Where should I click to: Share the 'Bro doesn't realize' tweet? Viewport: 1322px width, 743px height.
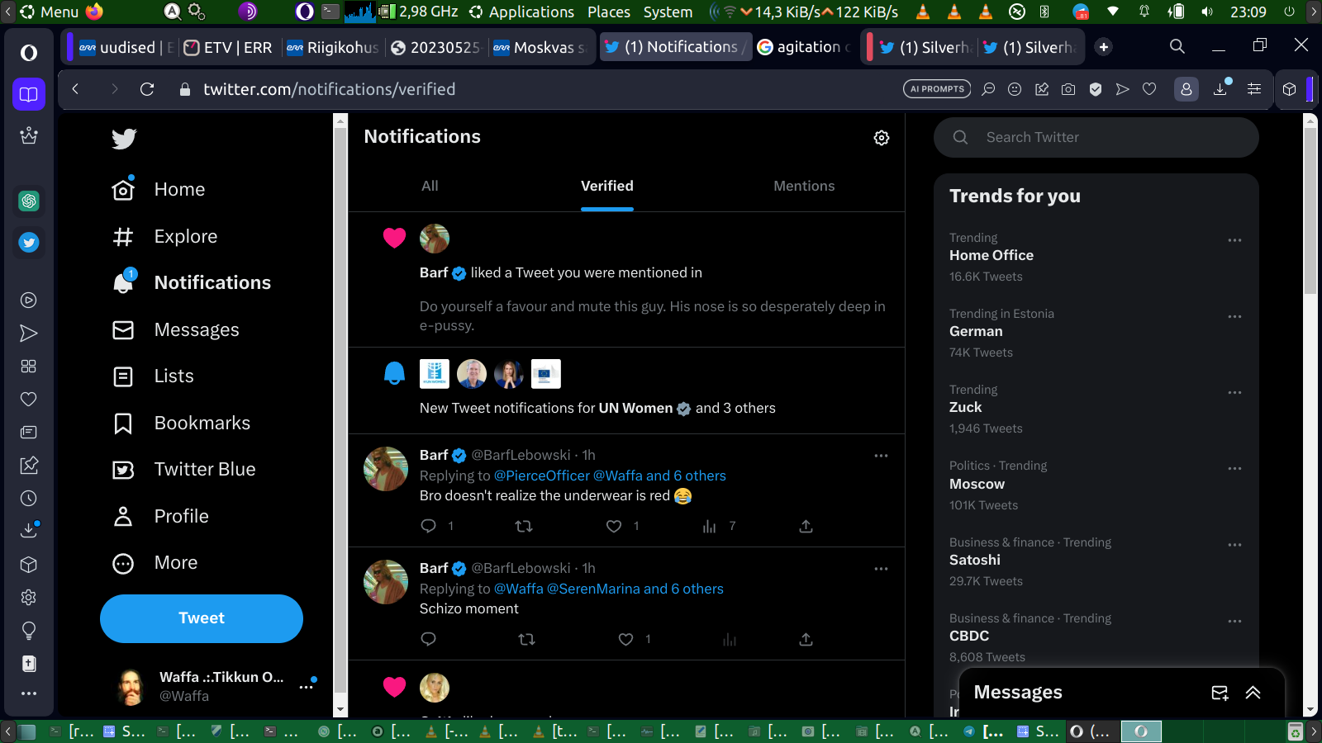(x=806, y=526)
